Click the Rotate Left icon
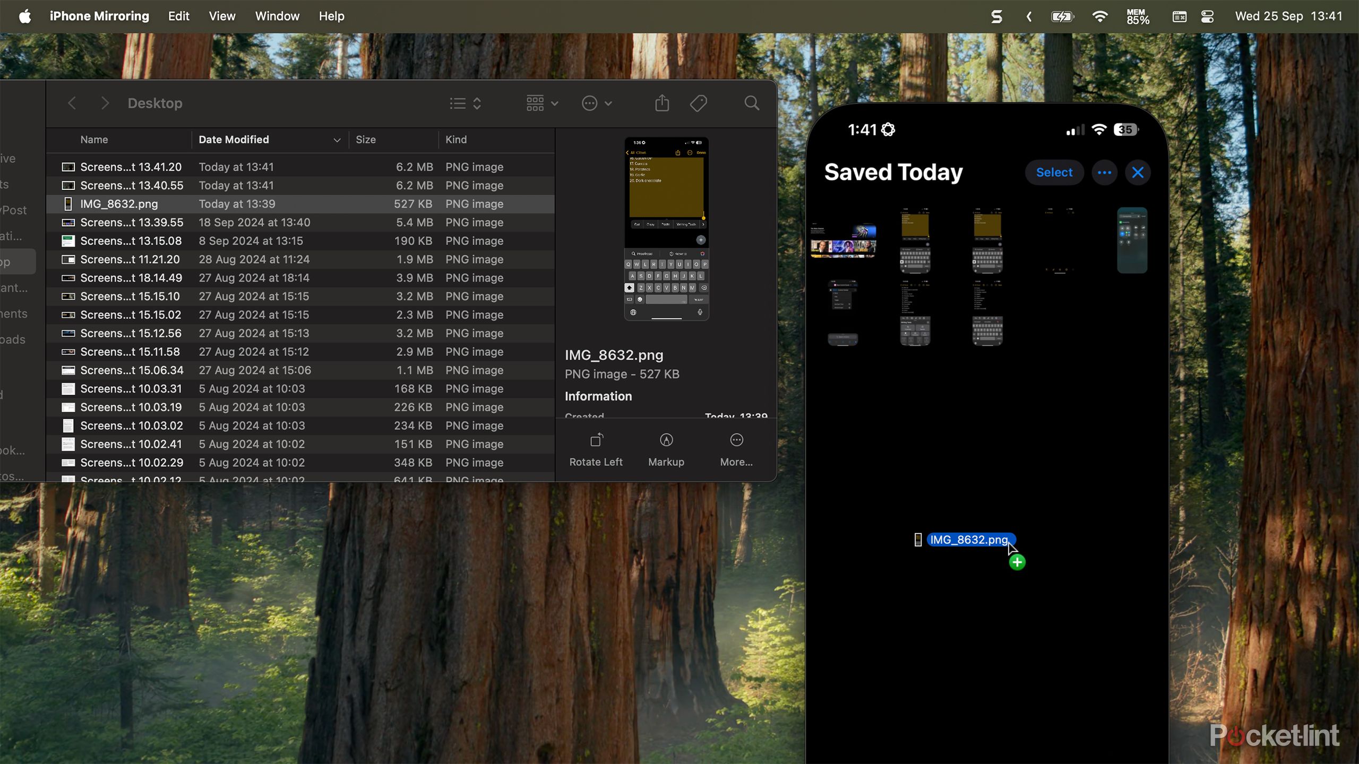The width and height of the screenshot is (1359, 764). coord(596,440)
